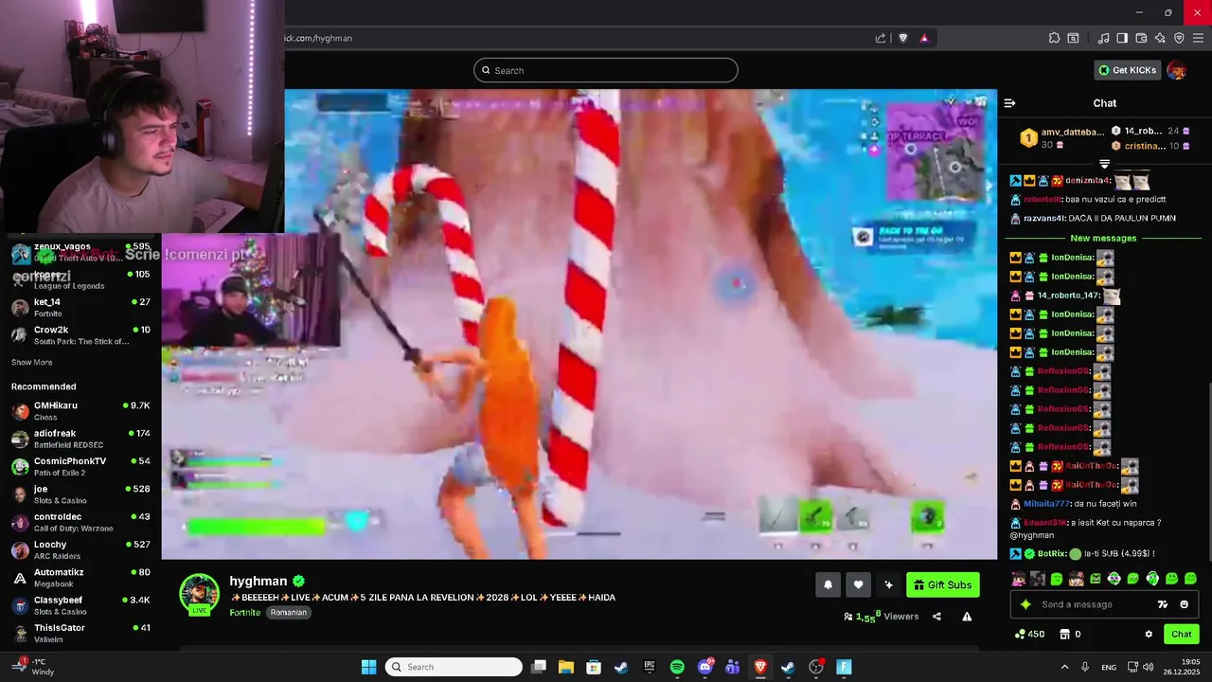Open recommended channel Loochy
Viewport: 1212px width, 682px height.
(80, 549)
